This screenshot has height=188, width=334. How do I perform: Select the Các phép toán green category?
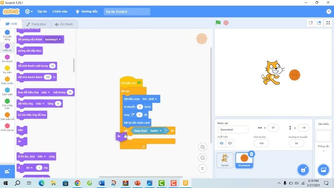tap(7, 104)
